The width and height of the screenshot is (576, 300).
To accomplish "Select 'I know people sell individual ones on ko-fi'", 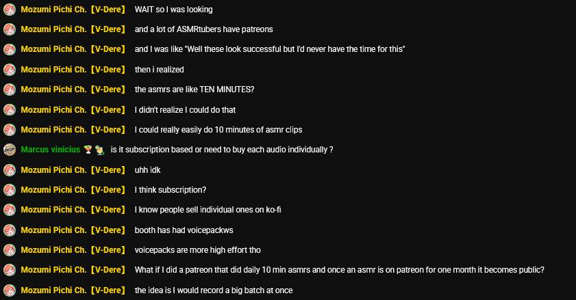I will pos(208,210).
